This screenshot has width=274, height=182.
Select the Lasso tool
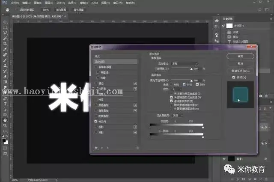(x=5, y=33)
